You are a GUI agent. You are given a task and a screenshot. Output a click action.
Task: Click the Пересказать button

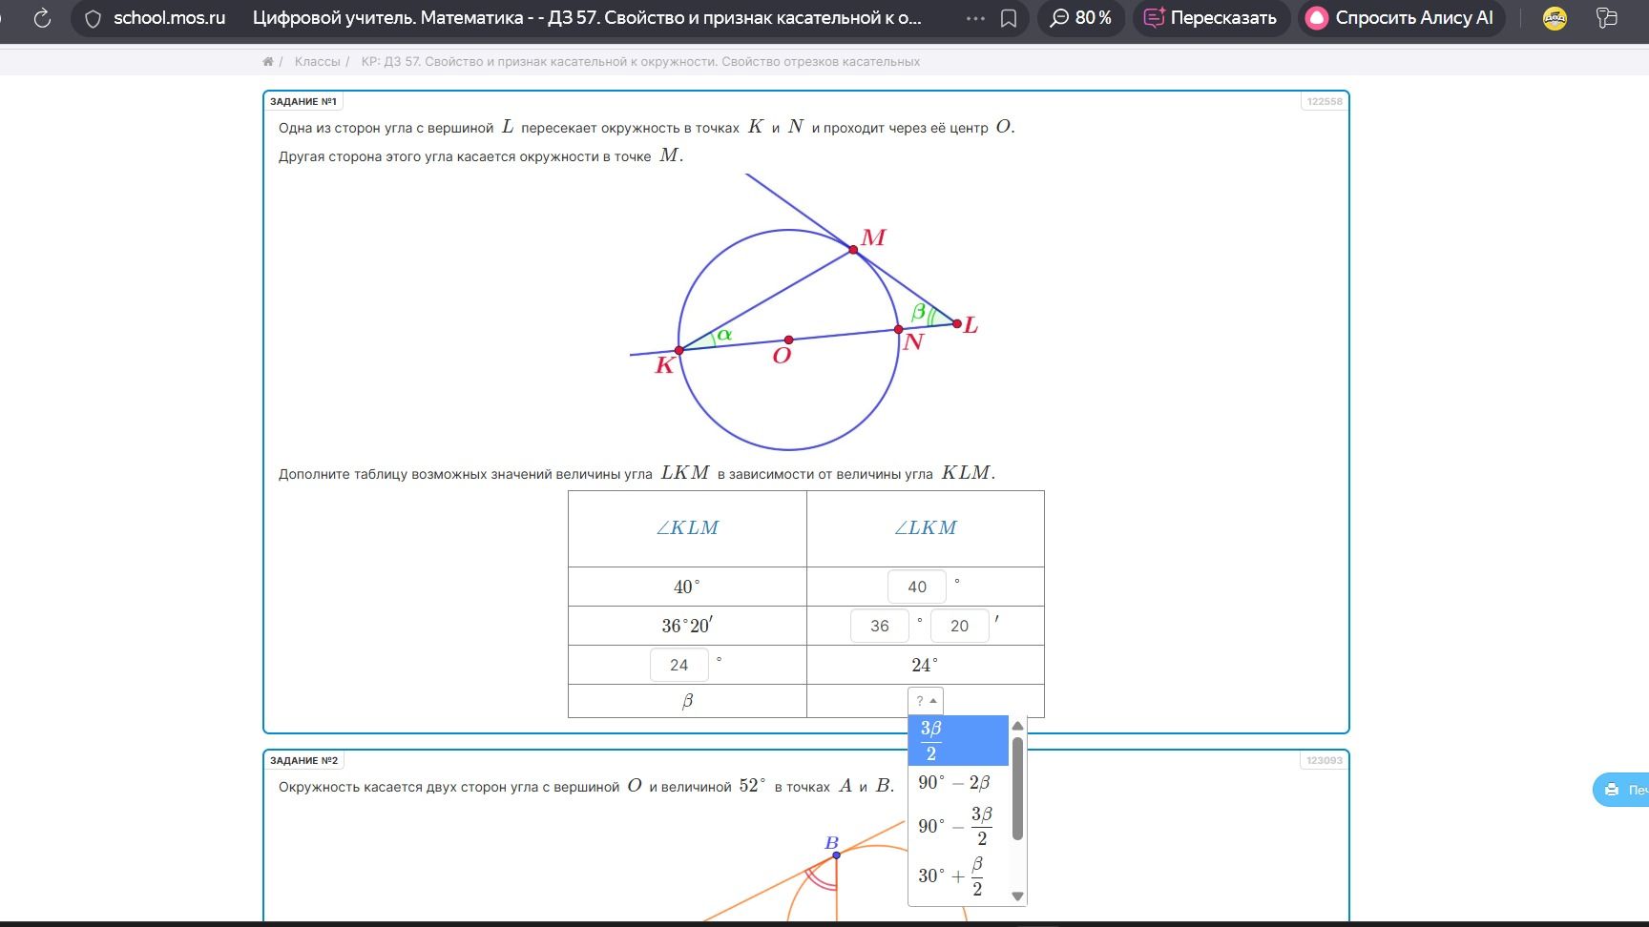(1211, 18)
